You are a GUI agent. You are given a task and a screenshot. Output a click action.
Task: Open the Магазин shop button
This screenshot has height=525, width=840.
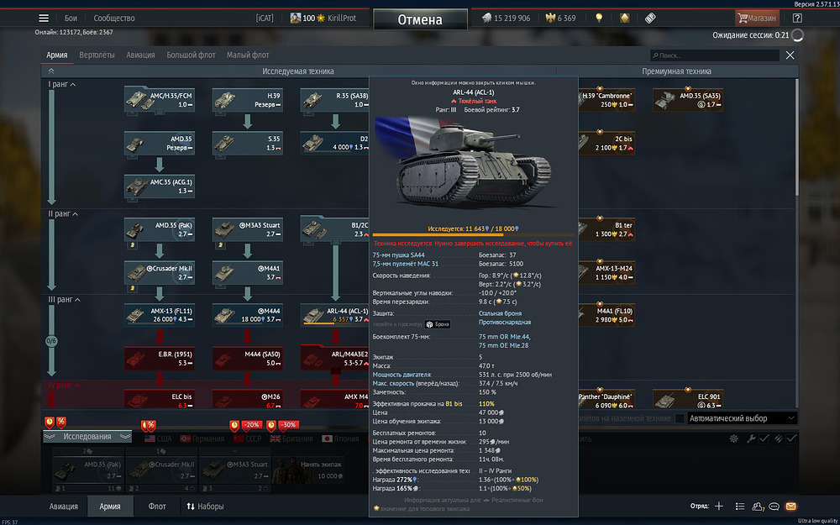pos(757,18)
